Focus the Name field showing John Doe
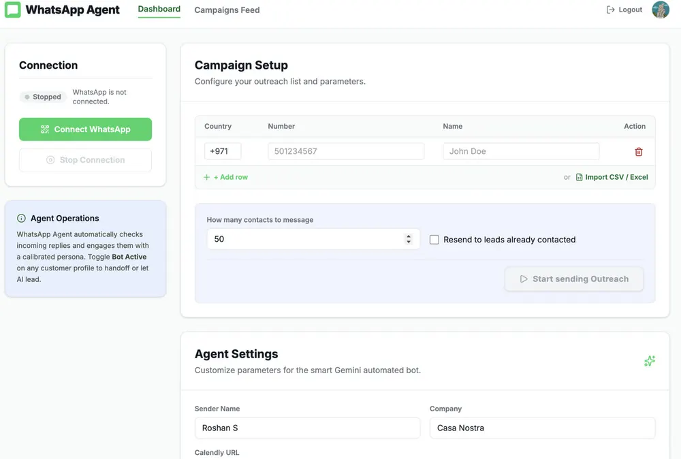The image size is (681, 459). [x=521, y=151]
